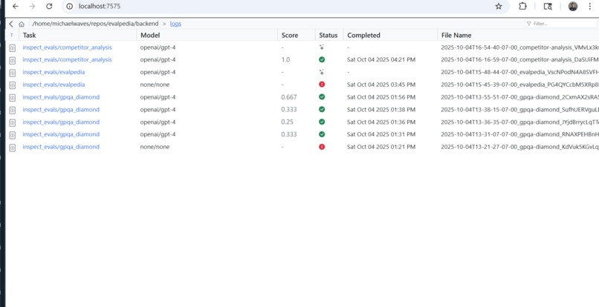Click the red error icon for the 03:45 PM row

click(322, 85)
